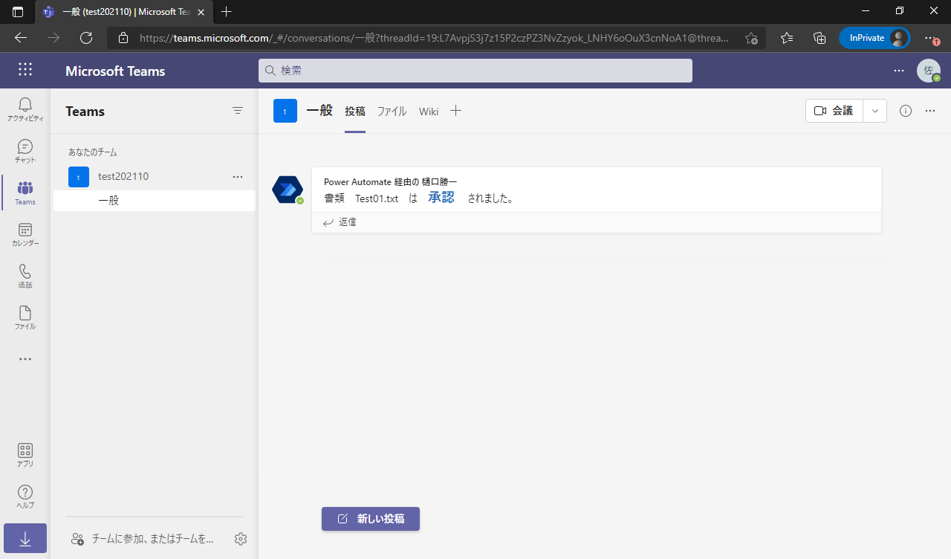Viewport: 951px width, 559px height.
Task: Open Files from the left rail
Action: click(x=25, y=317)
